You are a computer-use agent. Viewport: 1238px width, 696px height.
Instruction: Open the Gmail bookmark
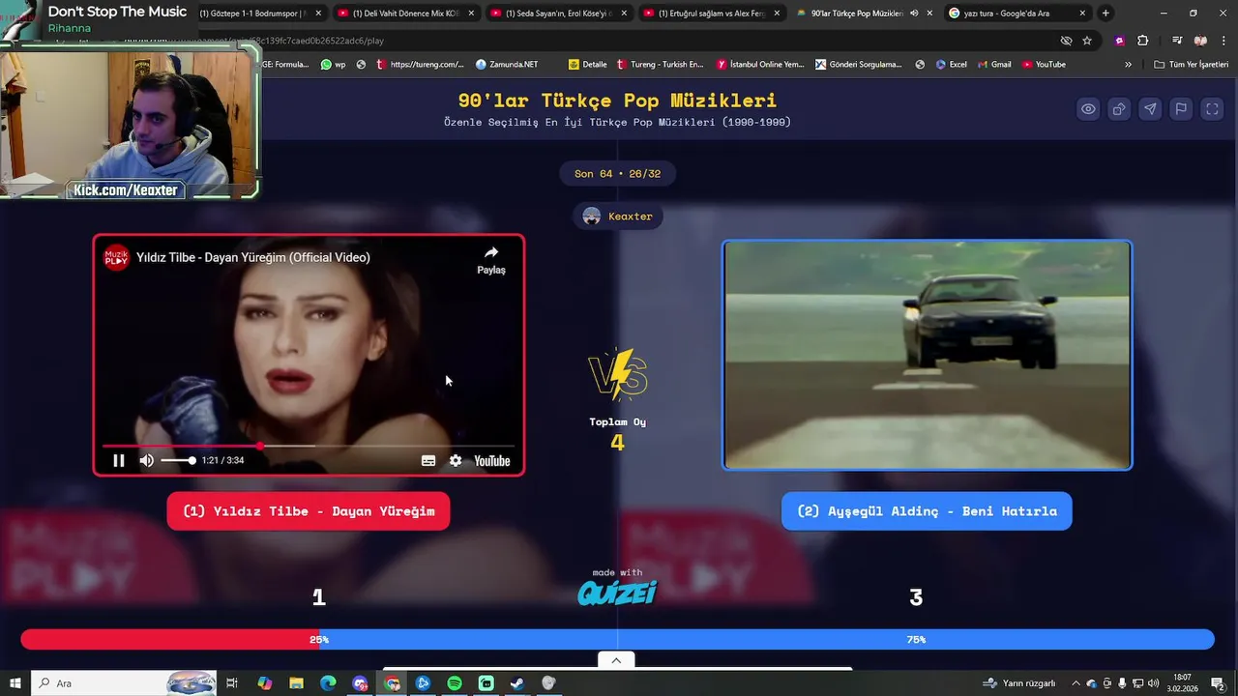994,65
